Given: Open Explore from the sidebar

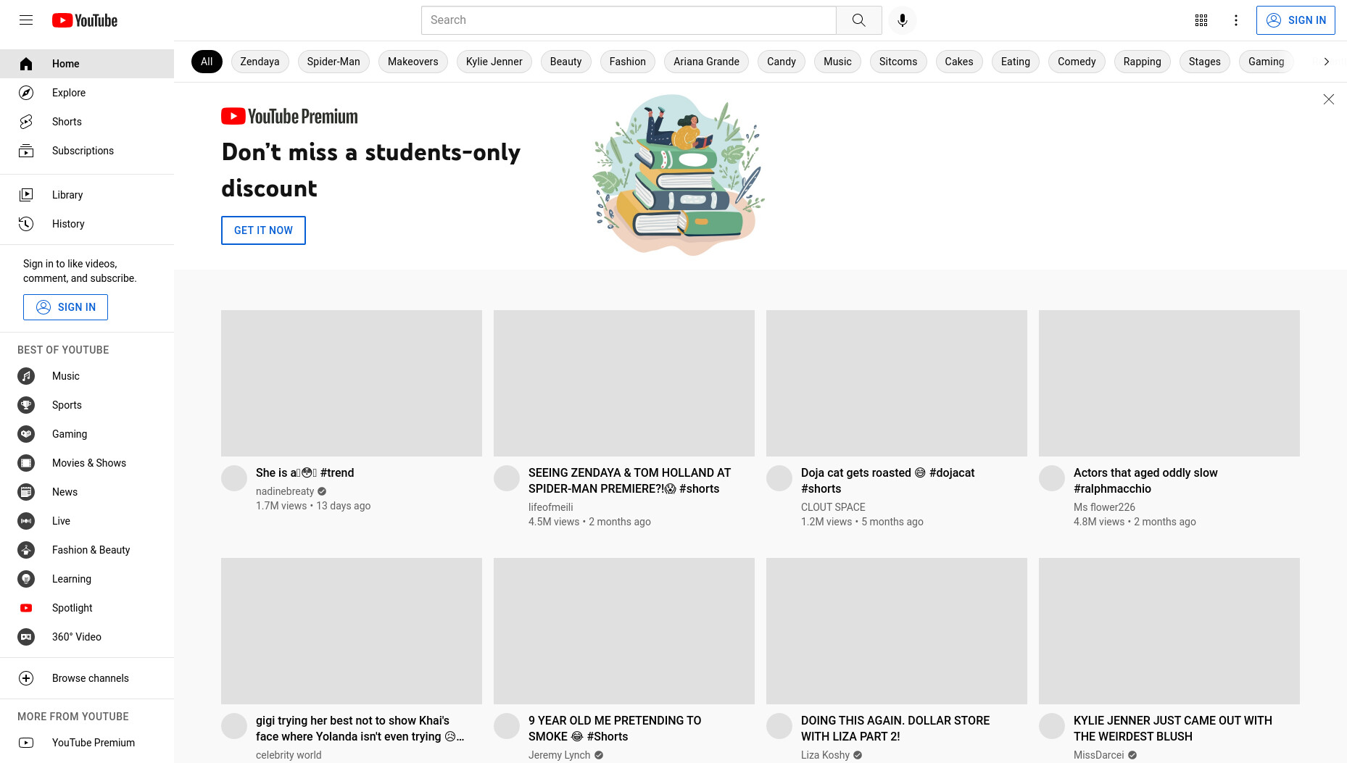Looking at the screenshot, I should click(87, 93).
